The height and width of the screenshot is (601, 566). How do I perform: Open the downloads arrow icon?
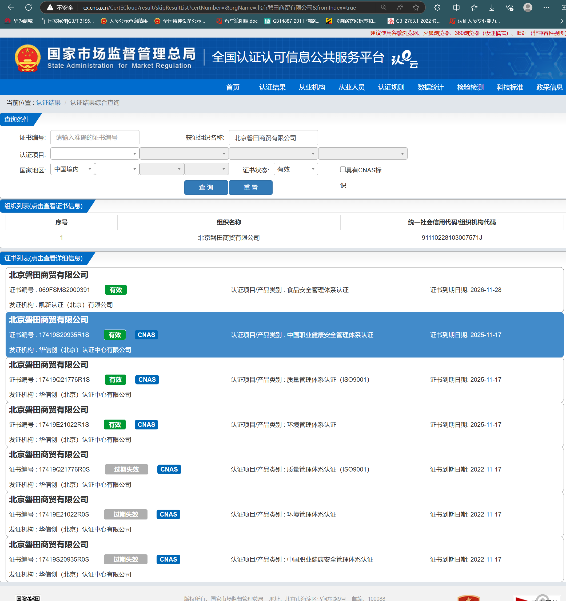(x=492, y=7)
